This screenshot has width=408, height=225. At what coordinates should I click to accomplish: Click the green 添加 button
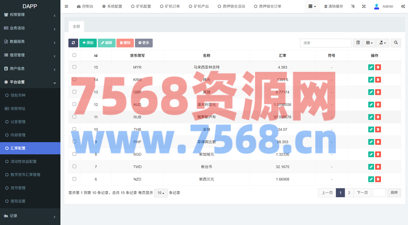(x=88, y=43)
